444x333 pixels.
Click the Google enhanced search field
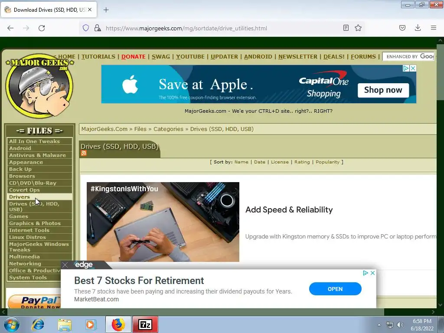[x=409, y=56]
